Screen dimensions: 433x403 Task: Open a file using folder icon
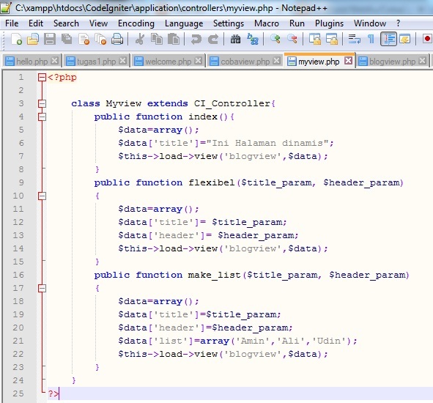coord(33,39)
